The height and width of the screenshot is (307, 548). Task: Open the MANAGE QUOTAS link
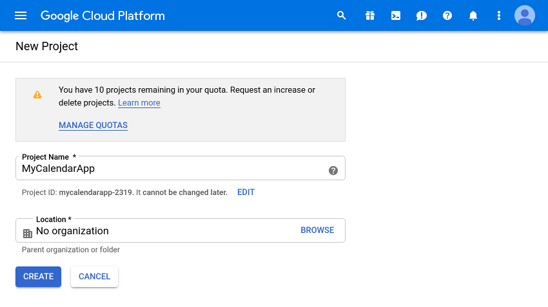point(93,126)
